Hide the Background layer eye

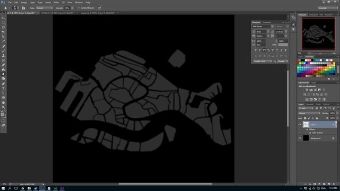coord(300,138)
